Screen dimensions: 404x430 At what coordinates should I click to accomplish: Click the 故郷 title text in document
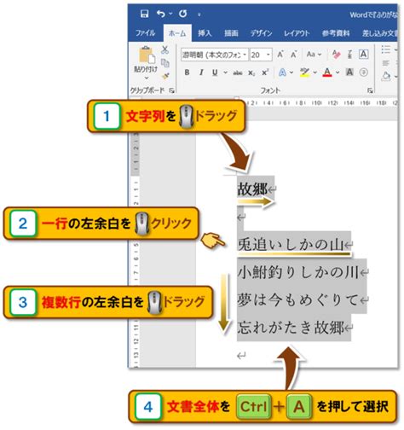click(x=253, y=189)
